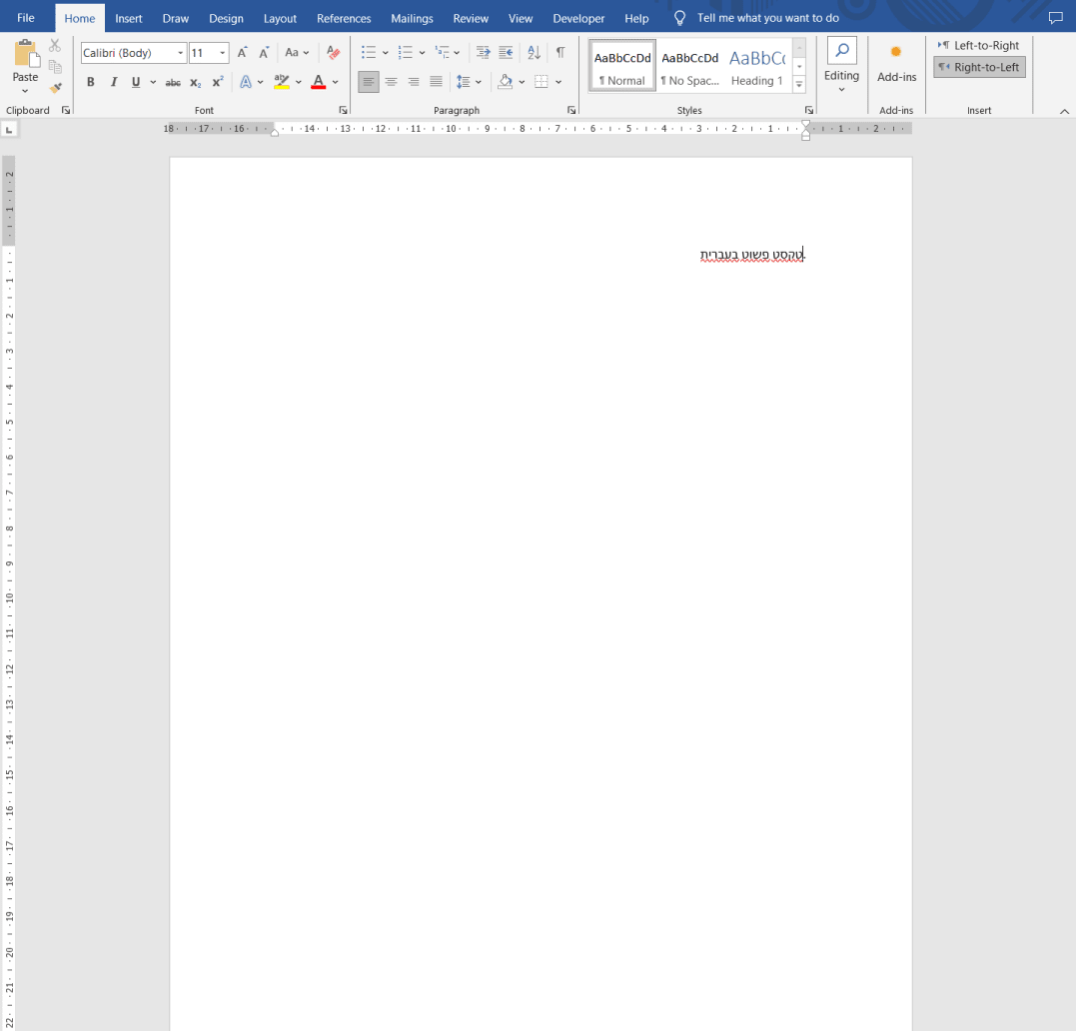
Task: Collapse the ribbon with chevron
Action: pyautogui.click(x=1064, y=111)
